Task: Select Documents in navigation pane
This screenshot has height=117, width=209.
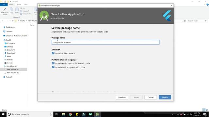Action: click(x=11, y=50)
